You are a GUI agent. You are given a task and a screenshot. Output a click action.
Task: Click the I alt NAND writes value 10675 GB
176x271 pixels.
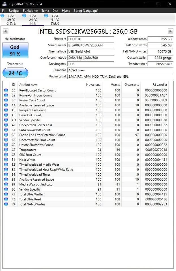coord(160,51)
